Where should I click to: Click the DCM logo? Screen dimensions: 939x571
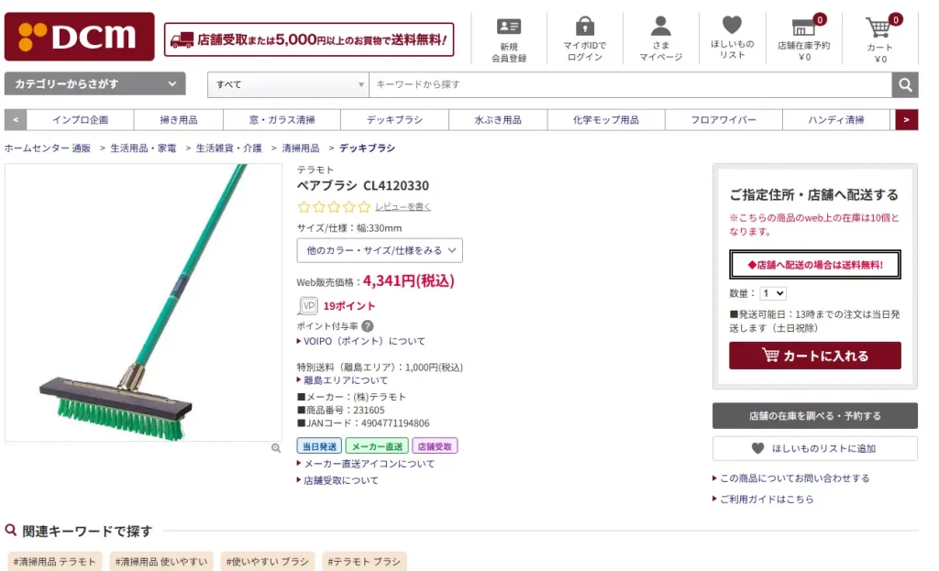click(79, 37)
